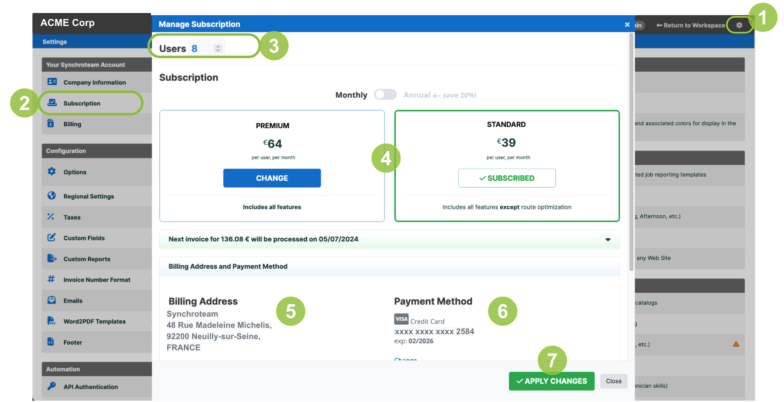
Task: Toggle Monthly to Annual billing switch
Action: click(385, 95)
